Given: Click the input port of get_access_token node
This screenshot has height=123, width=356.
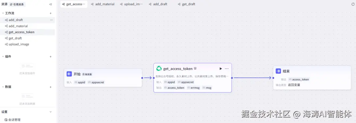Looking at the screenshot, I should point(154,78).
